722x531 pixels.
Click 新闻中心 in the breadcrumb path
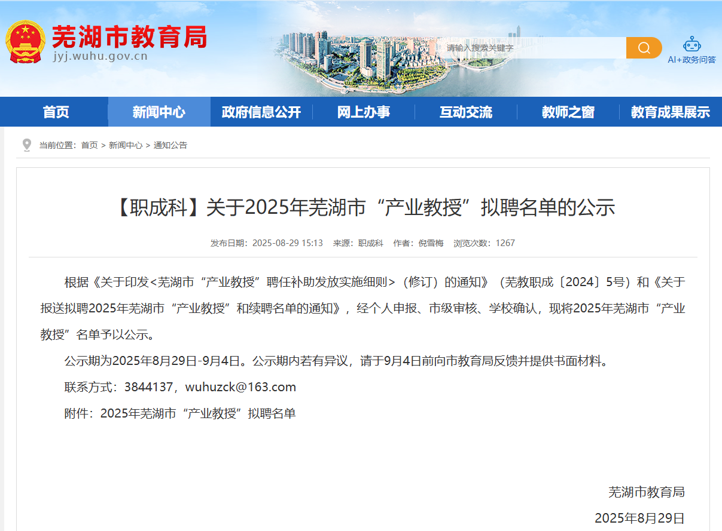126,145
